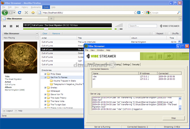Image resolution: width=190 pixels, height=129 pixels.
Task: Minimize the Now Playing section
Action: click(37, 38)
